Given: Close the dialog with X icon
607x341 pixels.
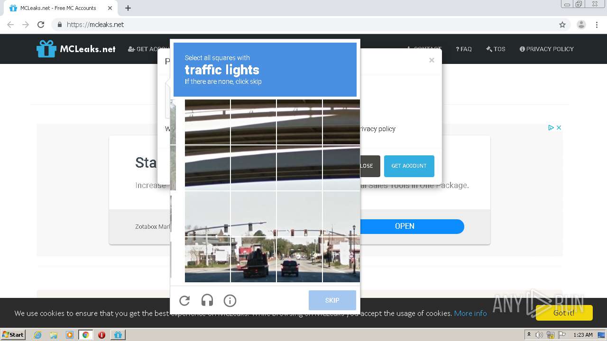Looking at the screenshot, I should (x=432, y=60).
